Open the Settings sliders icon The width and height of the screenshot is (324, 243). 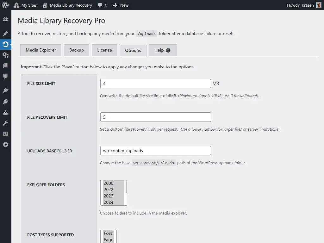click(5, 134)
